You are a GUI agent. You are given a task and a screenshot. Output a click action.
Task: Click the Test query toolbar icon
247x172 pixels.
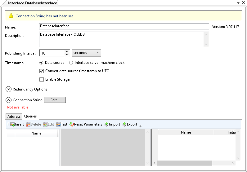pyautogui.click(x=58, y=124)
